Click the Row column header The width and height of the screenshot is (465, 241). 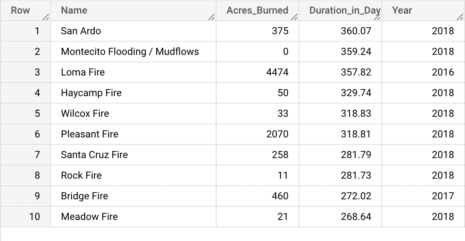point(20,11)
